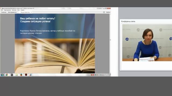Viewport: 172px width, 96px height.
Task: Open the black W app in taskbar
Action: [12, 75]
